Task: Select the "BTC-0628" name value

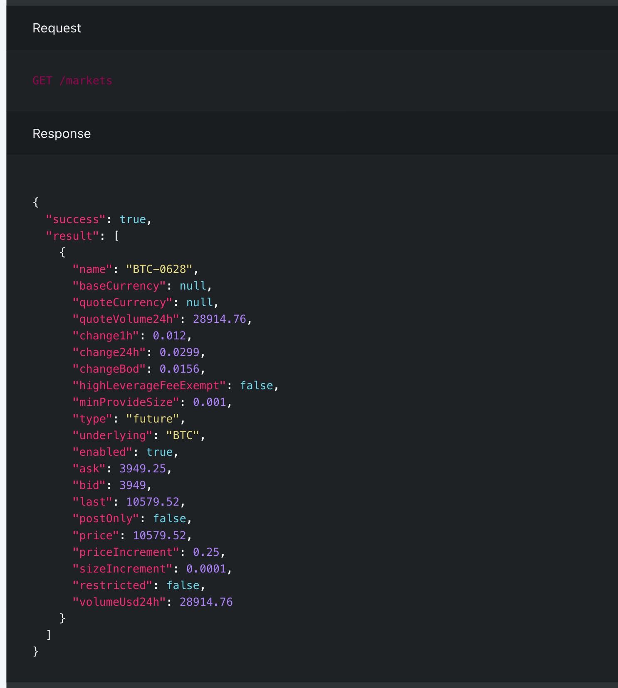Action: 159,269
